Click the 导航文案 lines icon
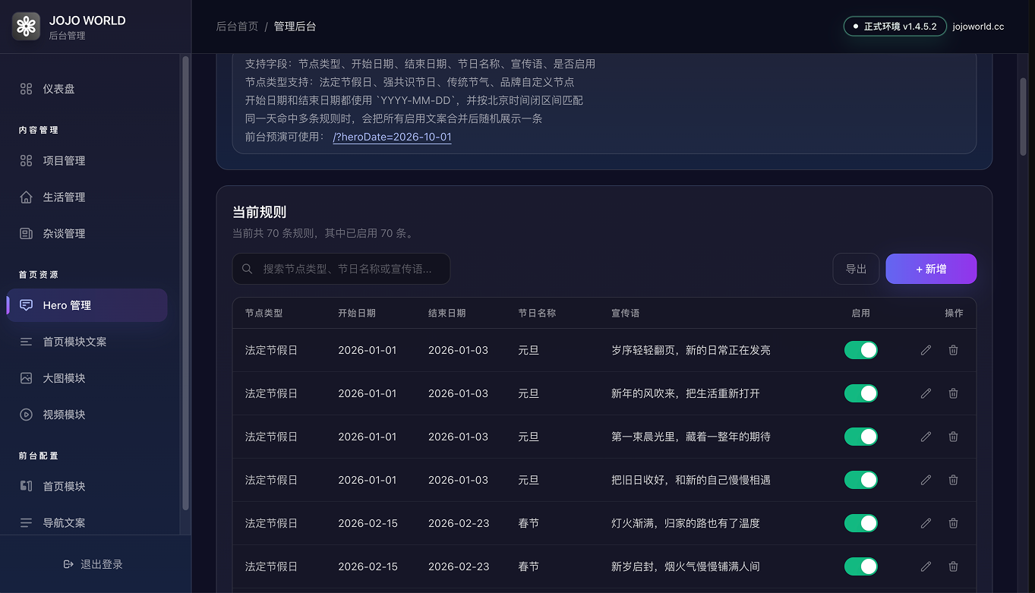The image size is (1035, 593). click(x=26, y=522)
